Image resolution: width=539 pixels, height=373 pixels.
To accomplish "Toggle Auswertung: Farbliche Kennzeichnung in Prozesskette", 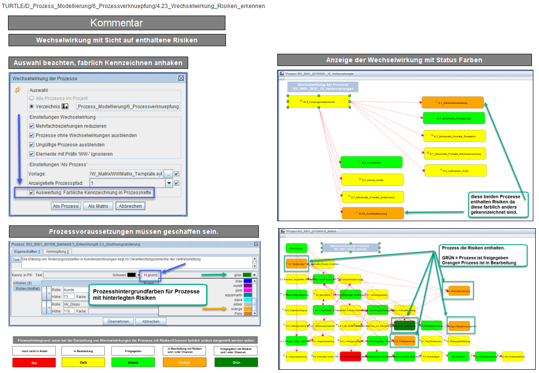I will pos(32,192).
